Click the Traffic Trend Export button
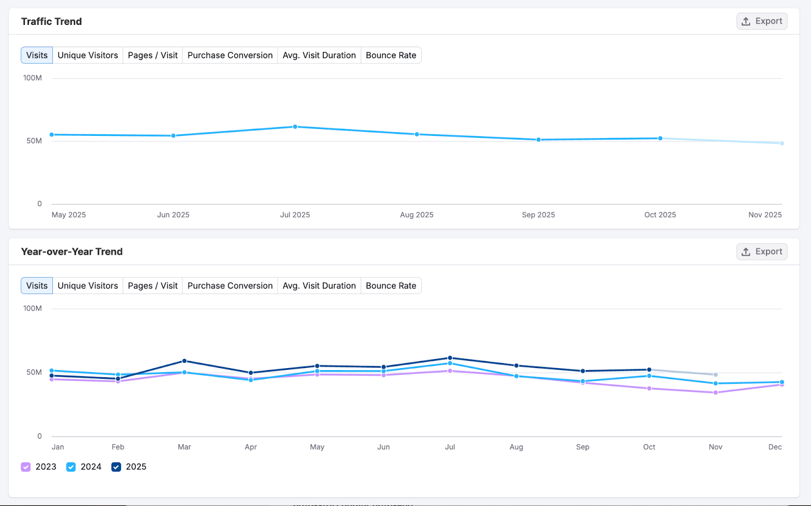The width and height of the screenshot is (811, 506). click(x=762, y=21)
